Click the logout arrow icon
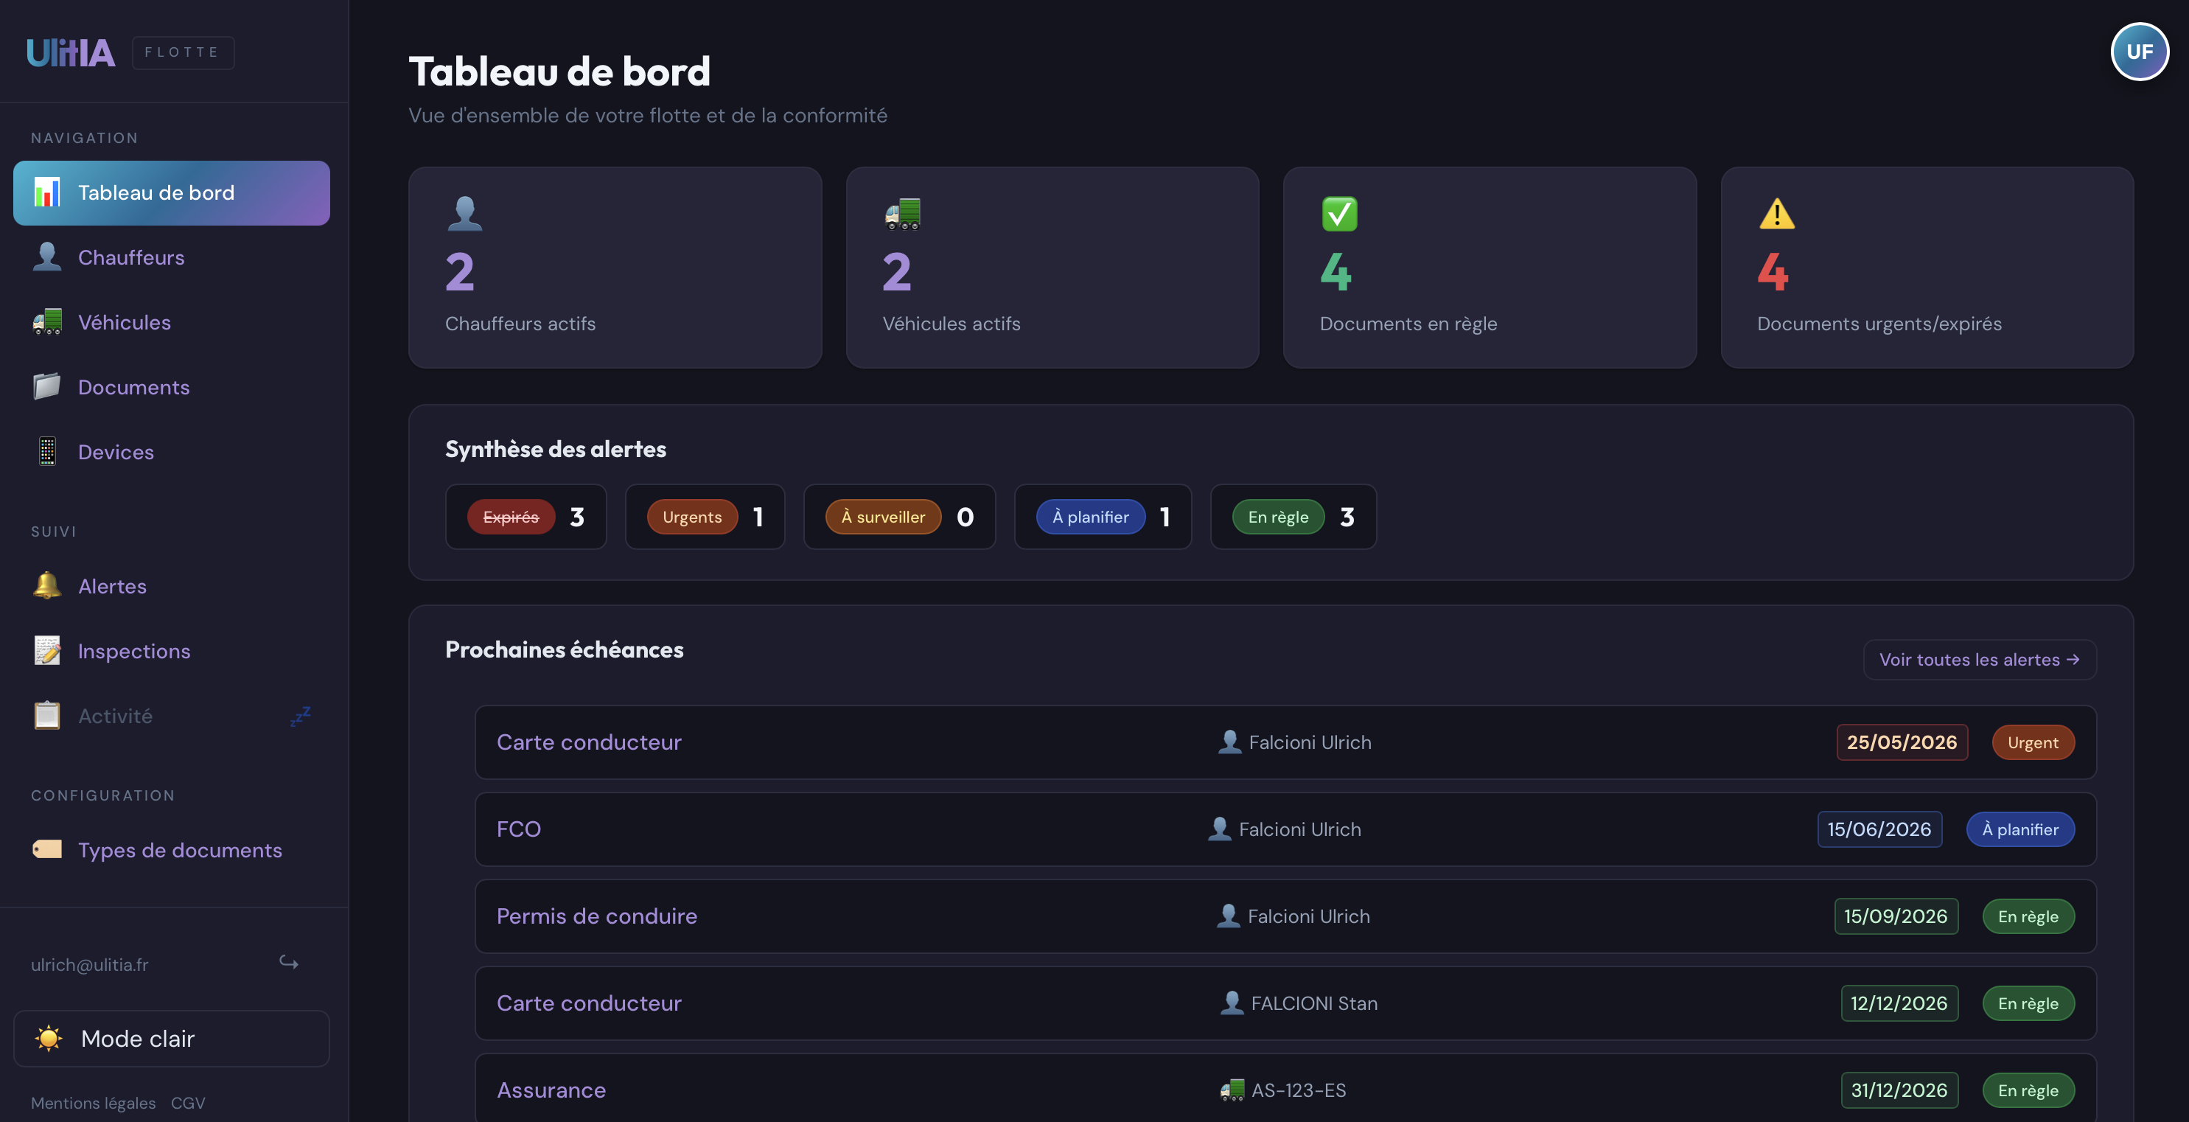The height and width of the screenshot is (1122, 2189). point(289,962)
